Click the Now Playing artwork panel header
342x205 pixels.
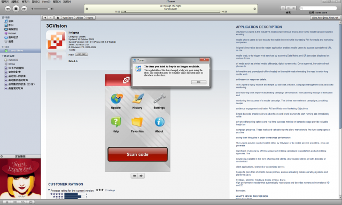click(20, 156)
